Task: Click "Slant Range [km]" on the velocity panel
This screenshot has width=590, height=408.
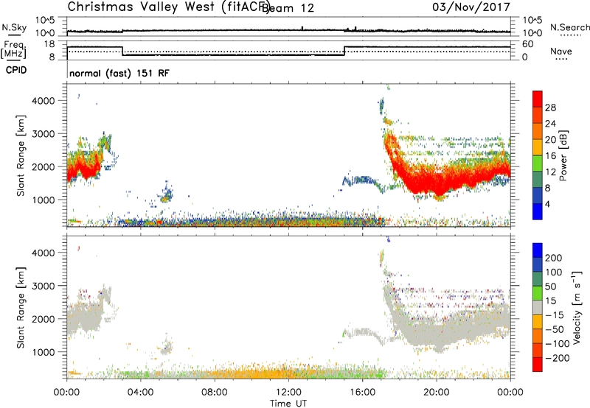Action: pyautogui.click(x=21, y=308)
